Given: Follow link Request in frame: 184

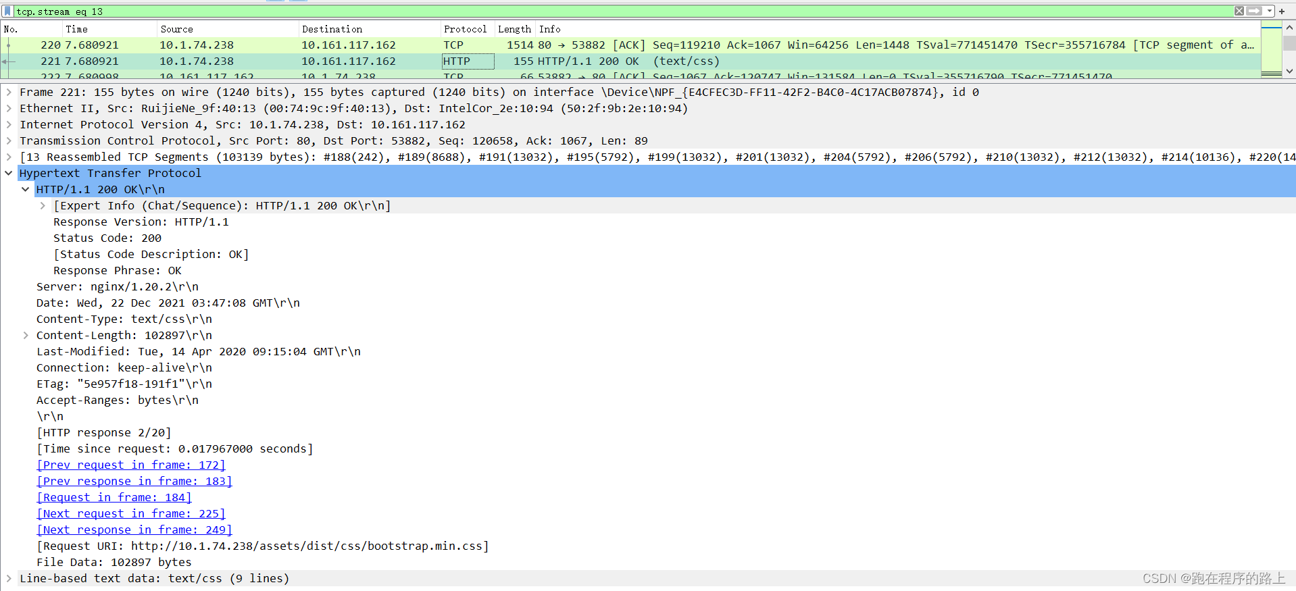Looking at the screenshot, I should point(114,498).
